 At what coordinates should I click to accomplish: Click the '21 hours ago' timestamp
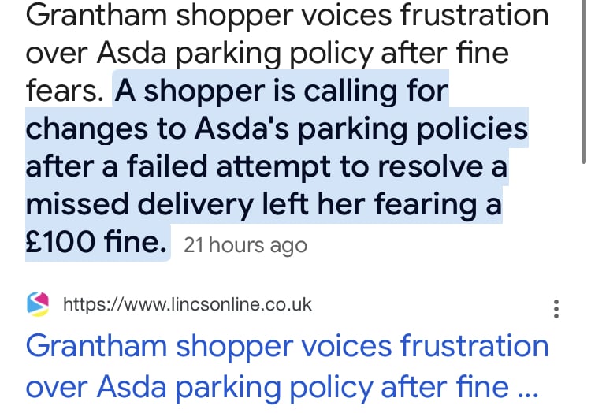(245, 246)
